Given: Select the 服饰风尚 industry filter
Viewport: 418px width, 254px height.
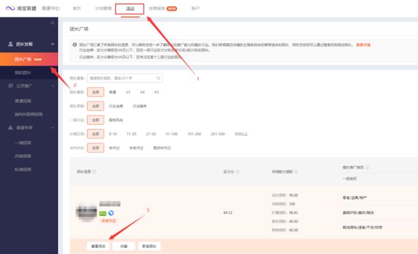Looking at the screenshot, I should [x=116, y=120].
